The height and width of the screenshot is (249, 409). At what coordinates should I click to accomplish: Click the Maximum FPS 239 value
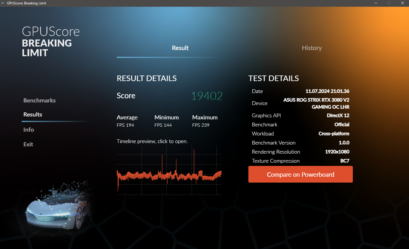(x=201, y=125)
